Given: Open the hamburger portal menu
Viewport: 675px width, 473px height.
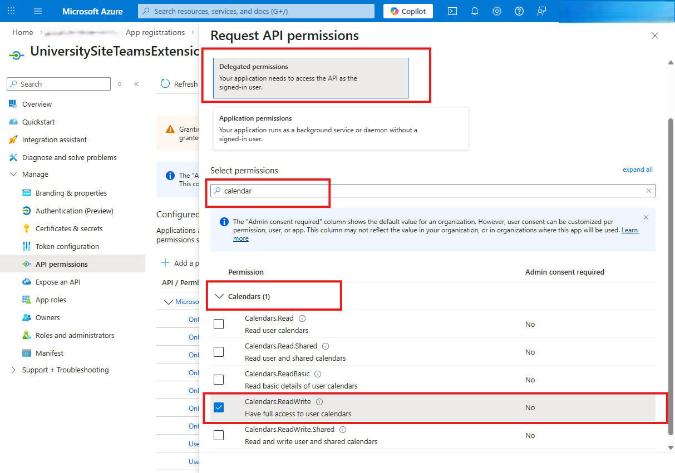Looking at the screenshot, I should (x=38, y=11).
